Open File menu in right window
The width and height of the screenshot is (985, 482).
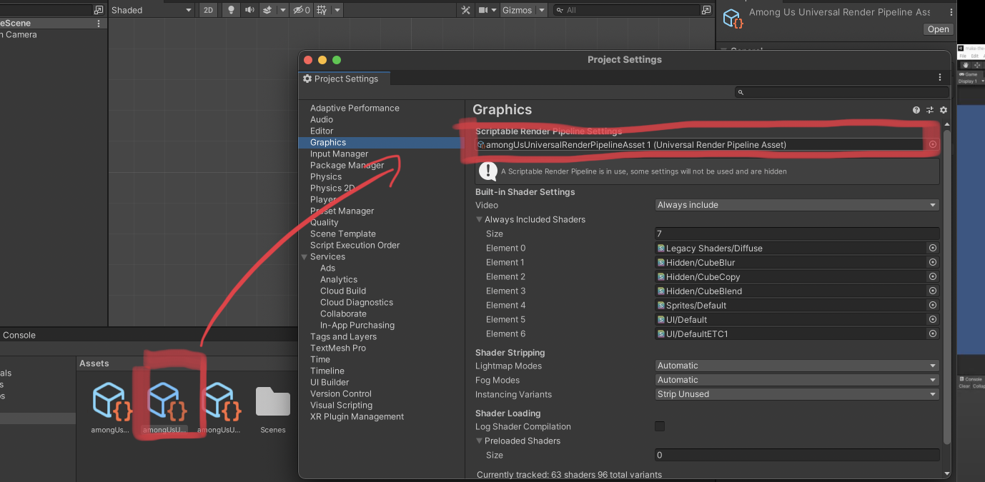pyautogui.click(x=962, y=56)
